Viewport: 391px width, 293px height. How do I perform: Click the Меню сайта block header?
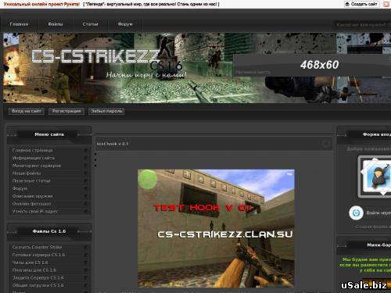click(49, 134)
